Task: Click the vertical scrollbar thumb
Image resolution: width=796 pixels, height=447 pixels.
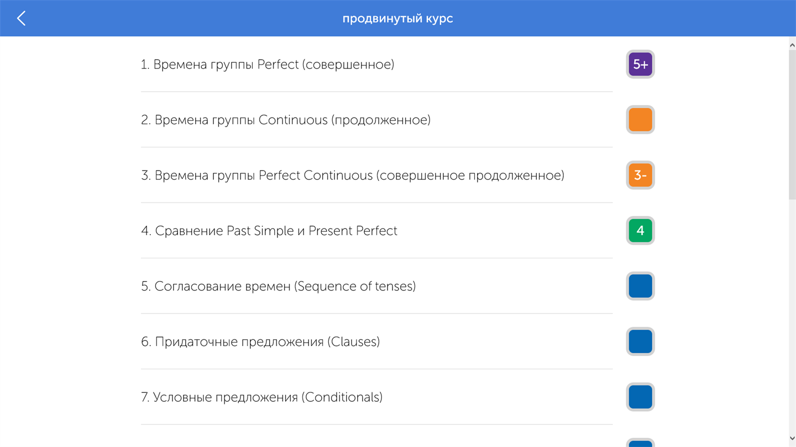Action: [792, 124]
